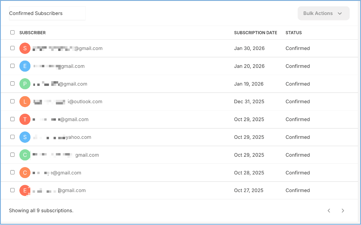Click the orange L subscriber avatar
Image resolution: width=361 pixels, height=225 pixels.
point(25,102)
